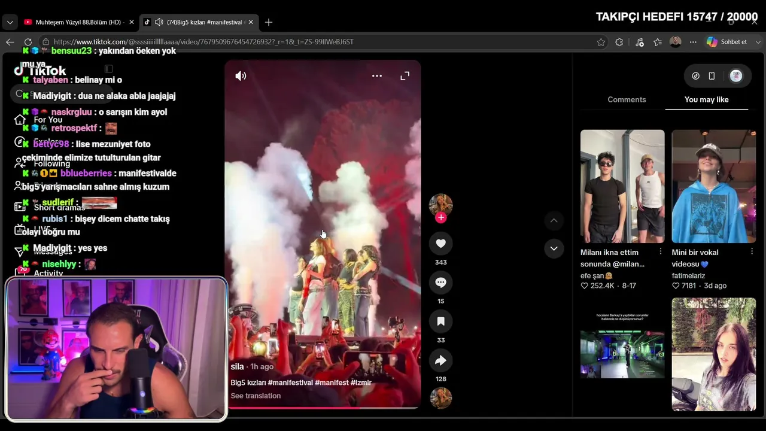This screenshot has width=766, height=431.
Task: Open the video's three-dot more options
Action: click(377, 76)
